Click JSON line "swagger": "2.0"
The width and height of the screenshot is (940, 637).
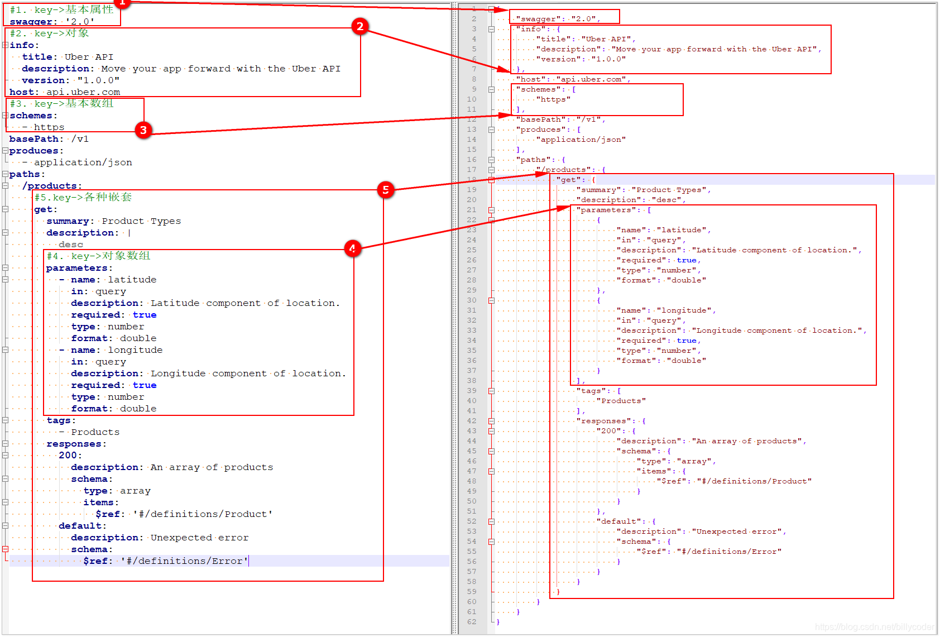pos(558,19)
